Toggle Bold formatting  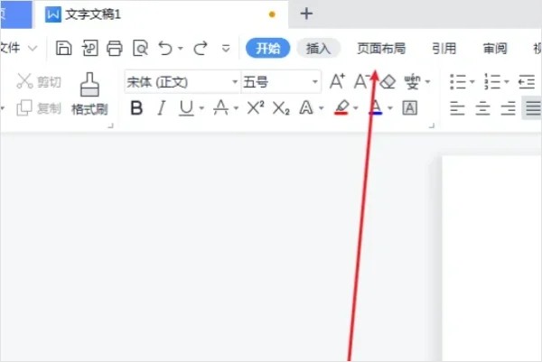point(136,108)
